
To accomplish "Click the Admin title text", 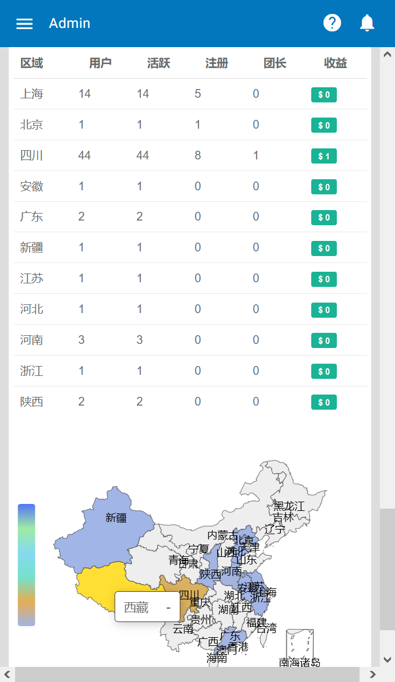I will coord(69,23).
